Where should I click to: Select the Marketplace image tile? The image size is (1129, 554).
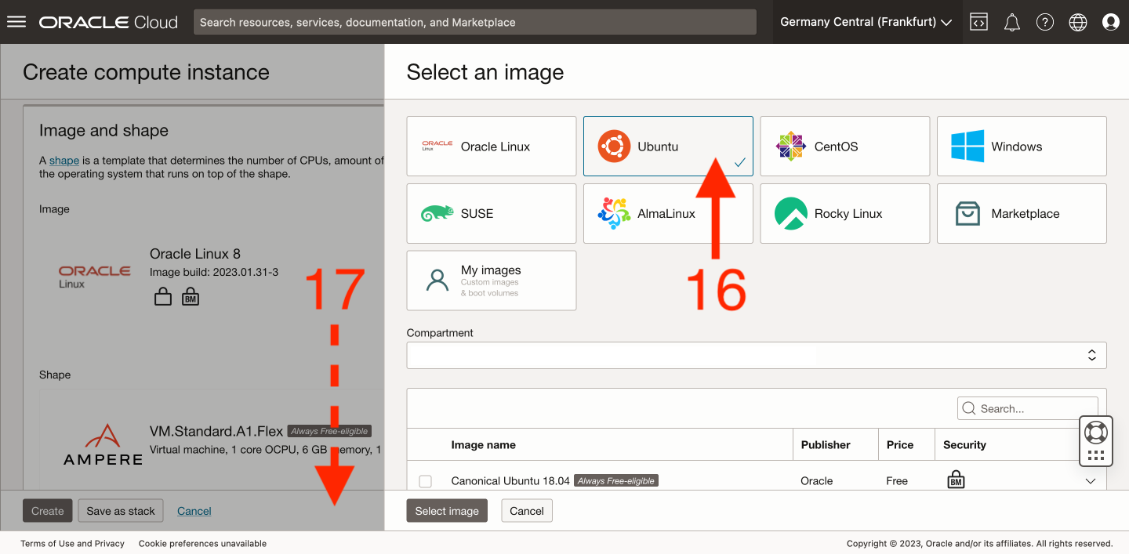pos(1021,214)
